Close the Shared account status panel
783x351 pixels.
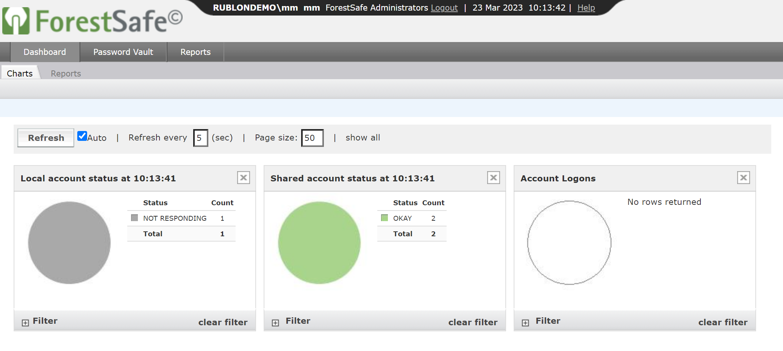point(493,178)
